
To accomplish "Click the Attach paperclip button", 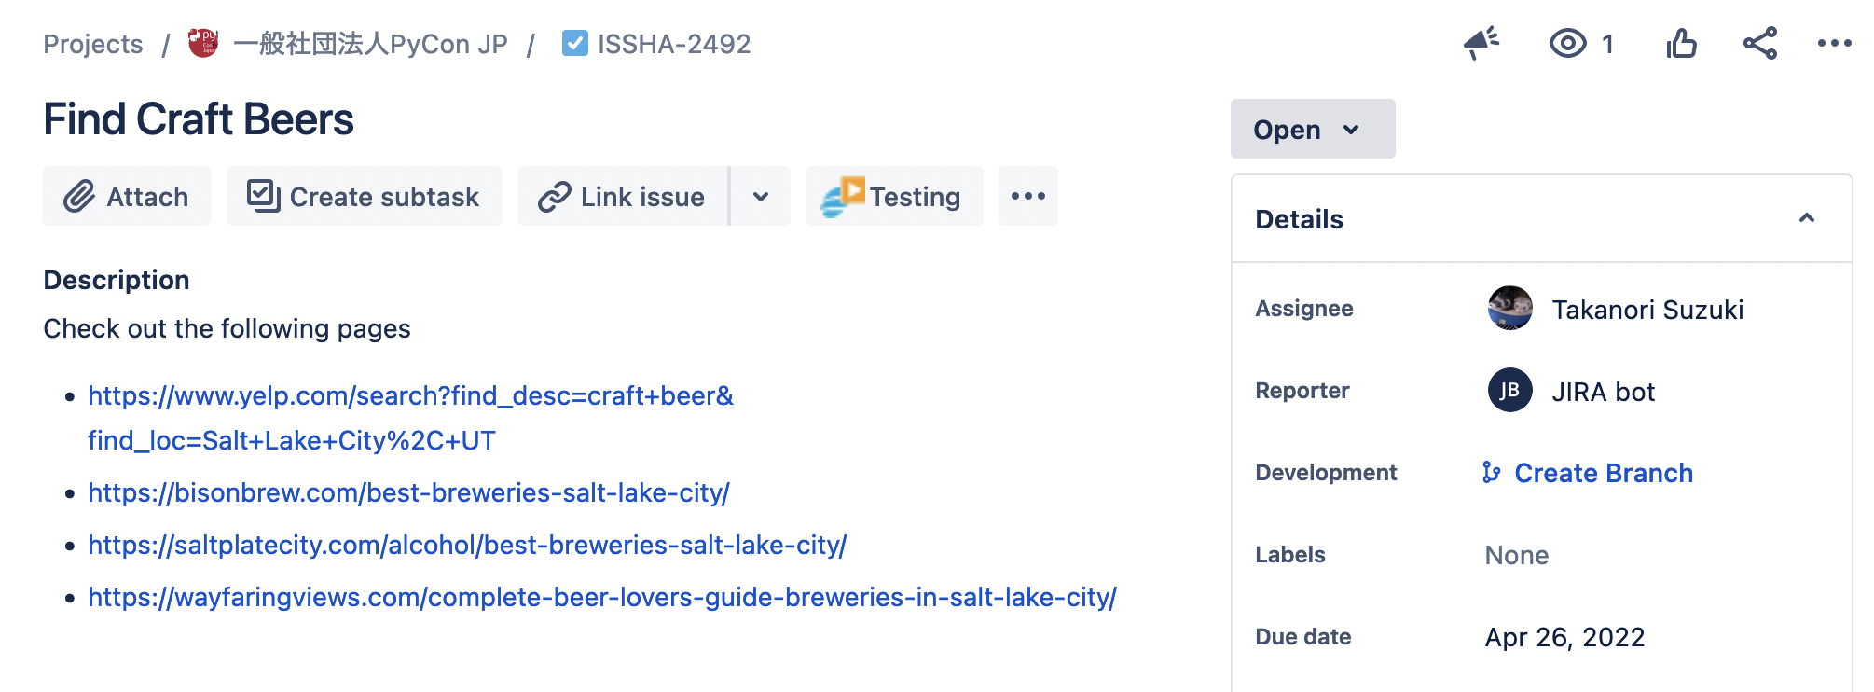I will (x=127, y=196).
